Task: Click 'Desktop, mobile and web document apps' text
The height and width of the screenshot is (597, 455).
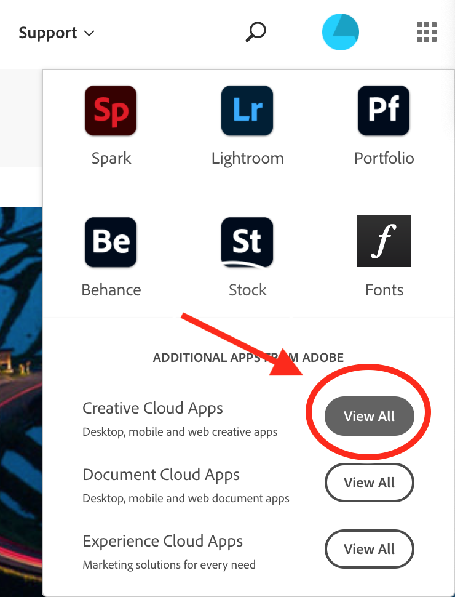Action: tap(186, 499)
